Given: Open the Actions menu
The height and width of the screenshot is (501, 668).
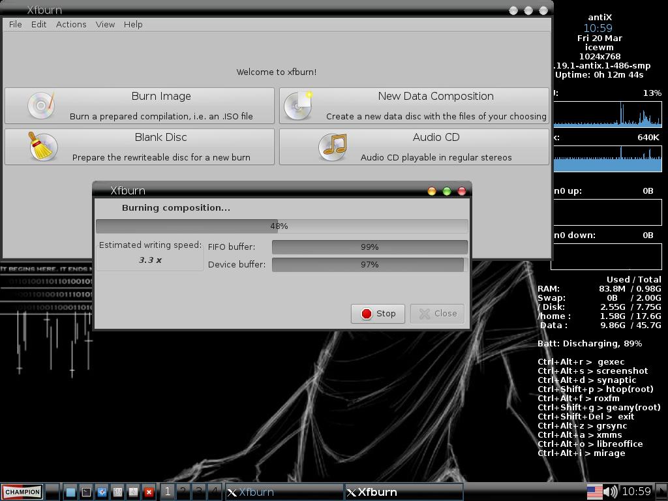Looking at the screenshot, I should pyautogui.click(x=71, y=24).
